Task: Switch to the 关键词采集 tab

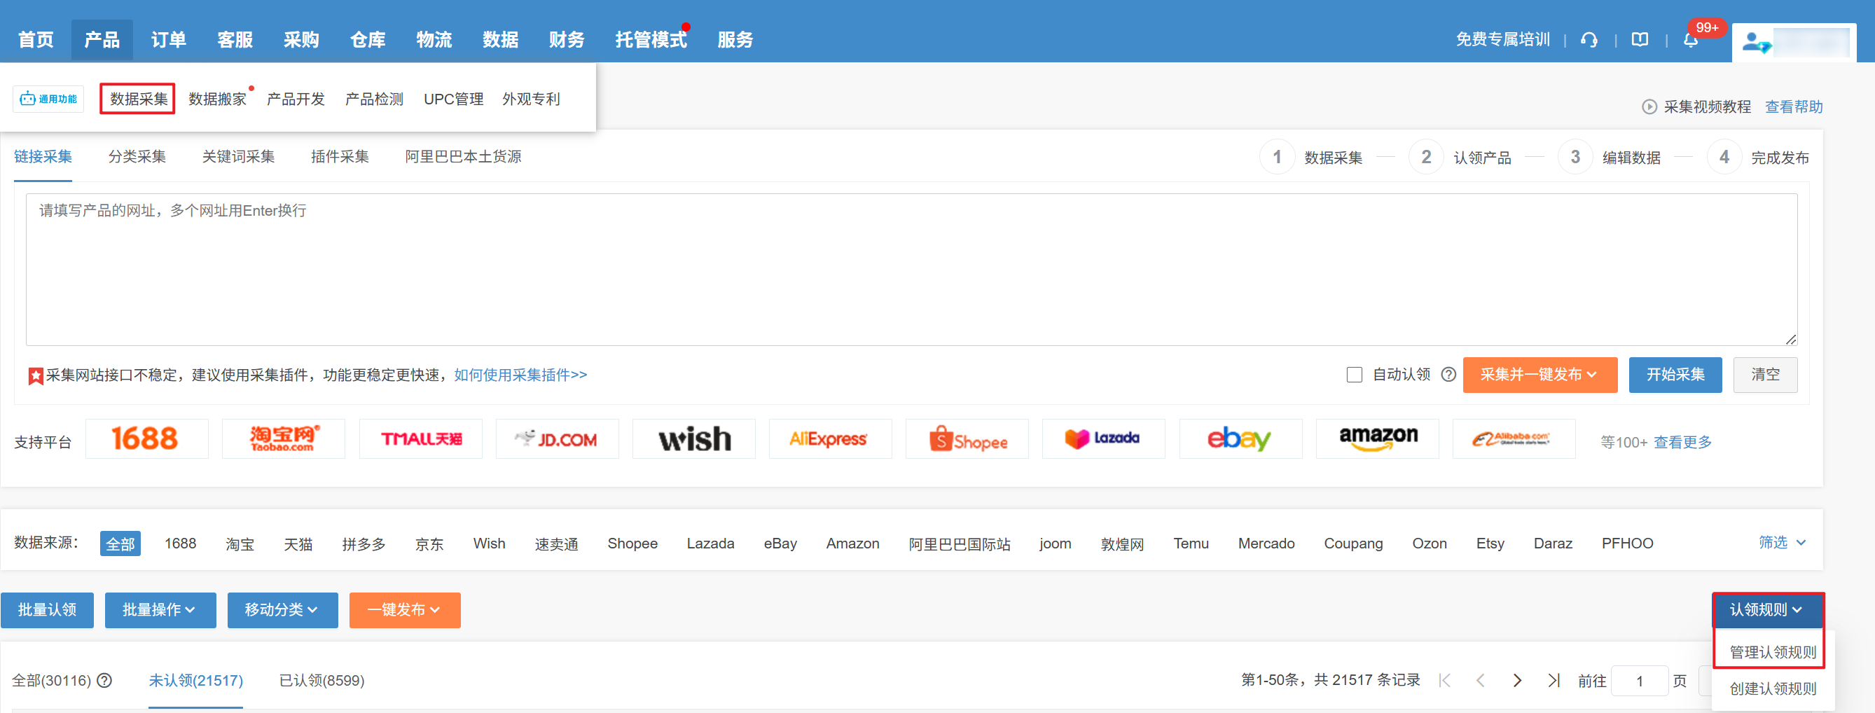Action: tap(238, 156)
